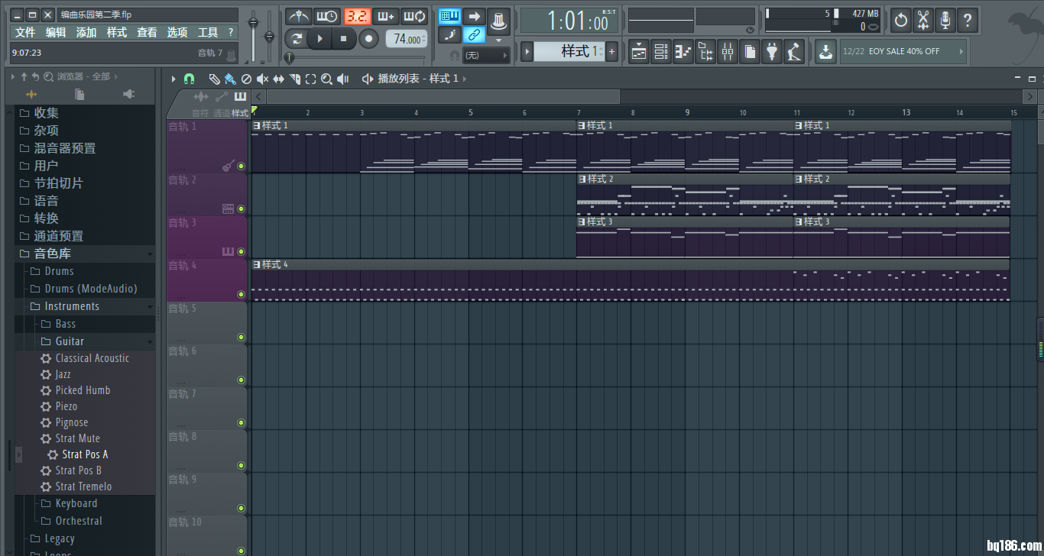The height and width of the screenshot is (556, 1044).
Task: Select the mute tool speaker icon
Action: coord(262,79)
